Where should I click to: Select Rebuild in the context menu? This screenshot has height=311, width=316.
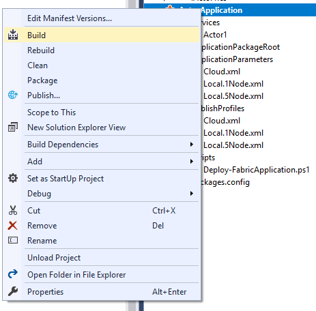pyautogui.click(x=101, y=50)
